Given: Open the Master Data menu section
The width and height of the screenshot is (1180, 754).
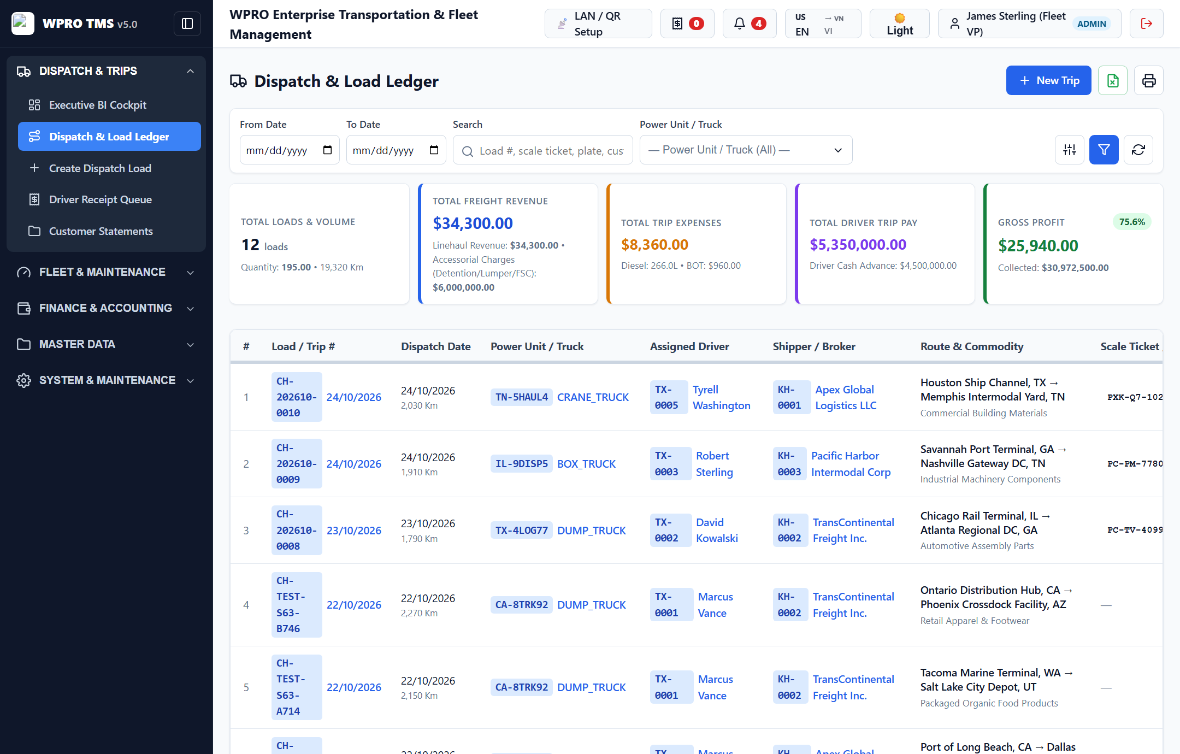Looking at the screenshot, I should (106, 344).
